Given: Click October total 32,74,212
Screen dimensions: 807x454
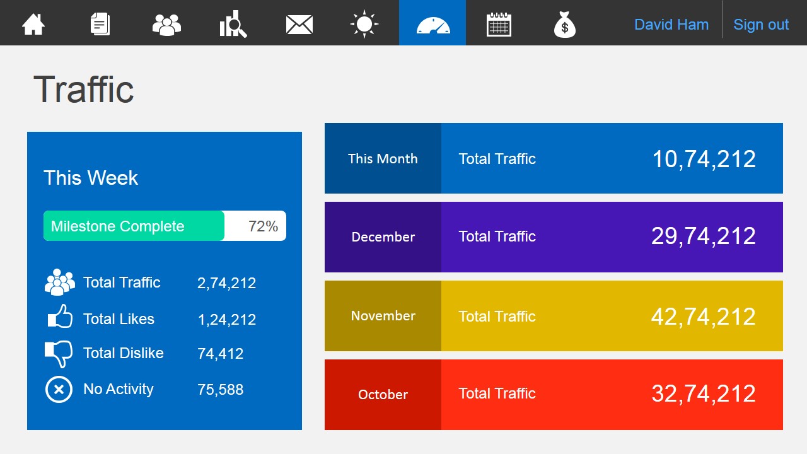Looking at the screenshot, I should click(x=704, y=393).
